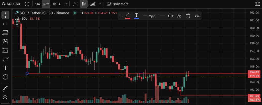
Task: Click the 151.20 ray price label
Action: (255, 96)
